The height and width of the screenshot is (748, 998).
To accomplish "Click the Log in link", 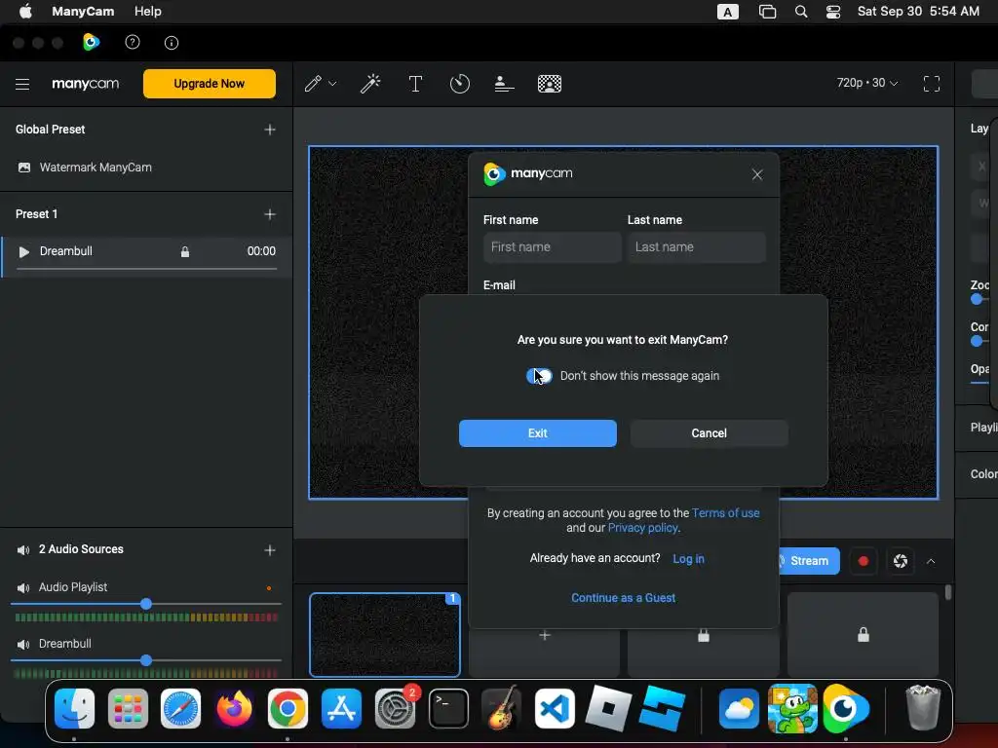I will [x=689, y=558].
